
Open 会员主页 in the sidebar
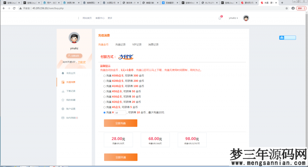(71, 73)
